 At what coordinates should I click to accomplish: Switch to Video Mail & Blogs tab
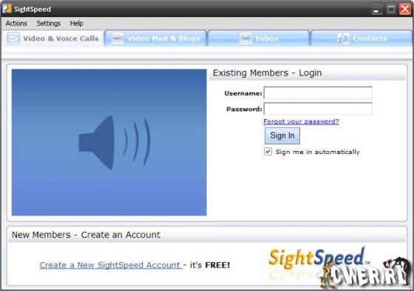(x=156, y=39)
